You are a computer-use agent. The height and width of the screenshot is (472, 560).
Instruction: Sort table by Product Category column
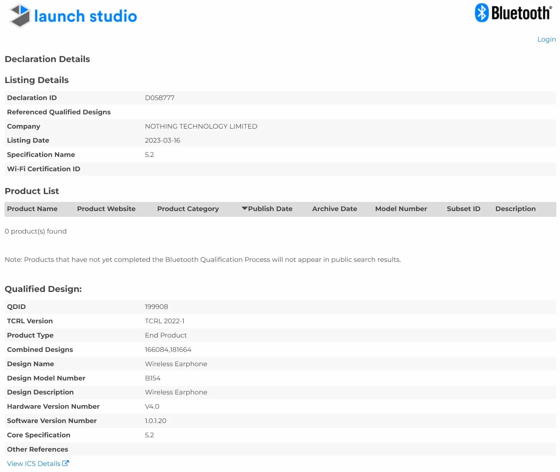click(x=188, y=209)
